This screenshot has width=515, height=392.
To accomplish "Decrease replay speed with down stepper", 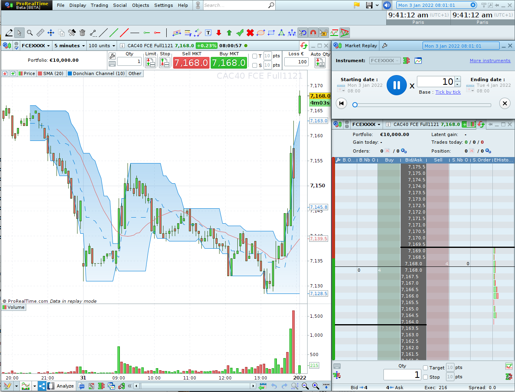I will (x=457, y=84).
